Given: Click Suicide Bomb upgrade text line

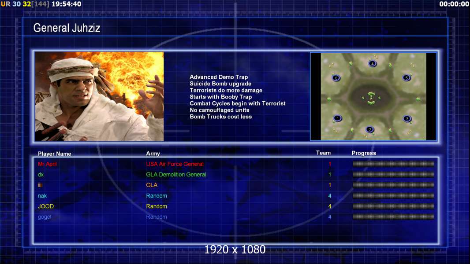Looking at the screenshot, I should point(220,84).
